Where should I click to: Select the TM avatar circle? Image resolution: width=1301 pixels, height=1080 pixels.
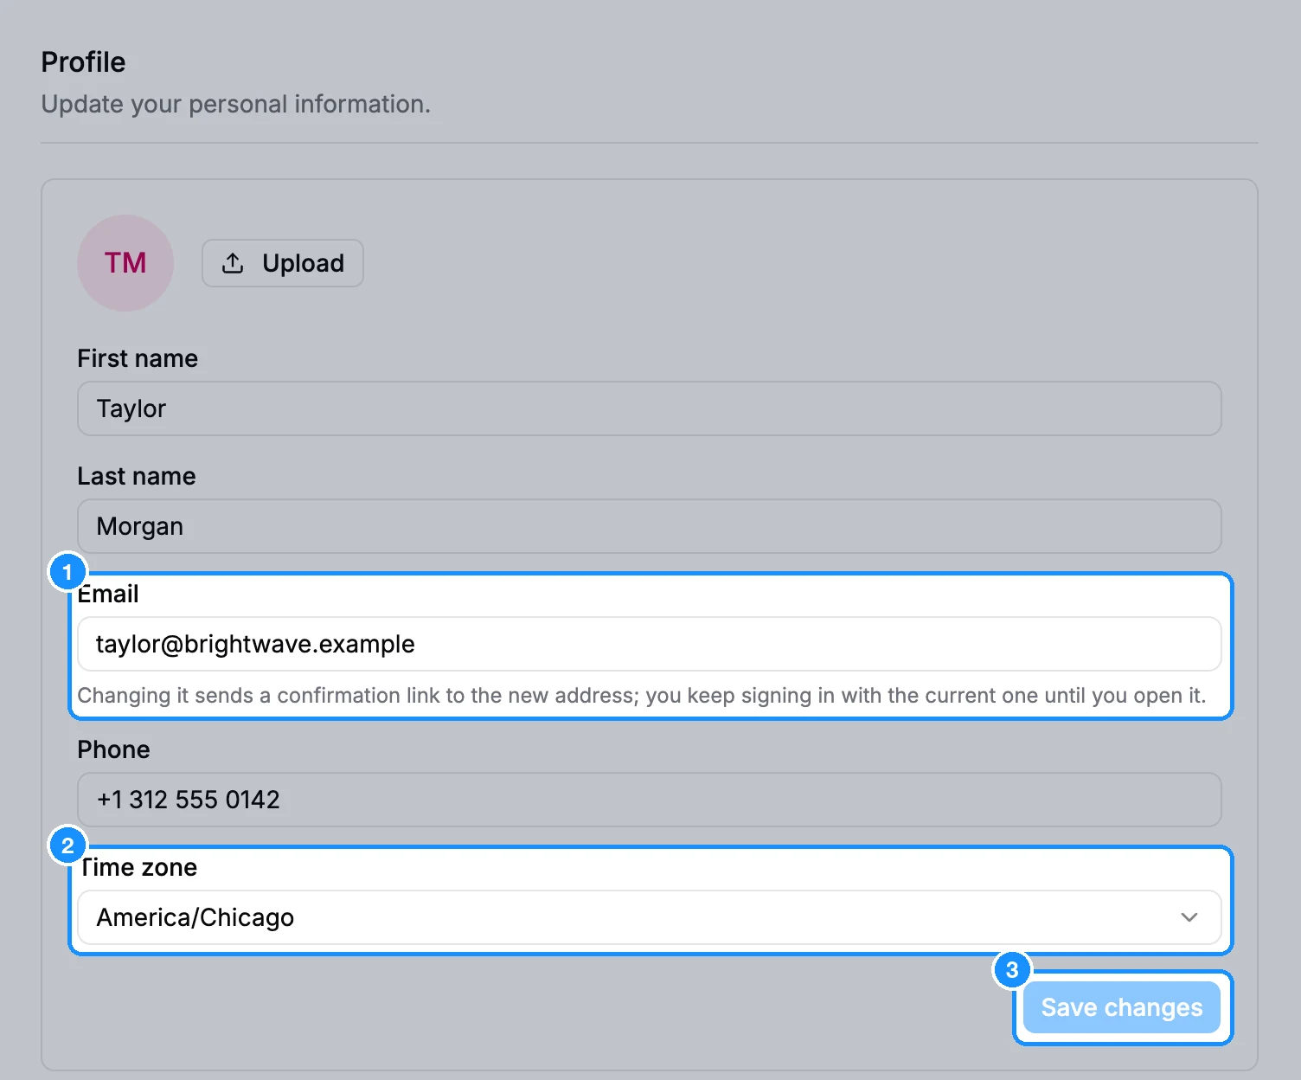pyautogui.click(x=125, y=263)
